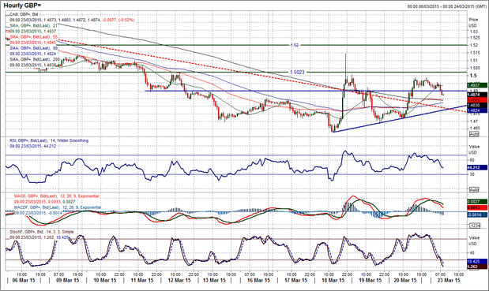Click the blue 44.212 RSI value tag
489x291 pixels.
pyautogui.click(x=477, y=167)
